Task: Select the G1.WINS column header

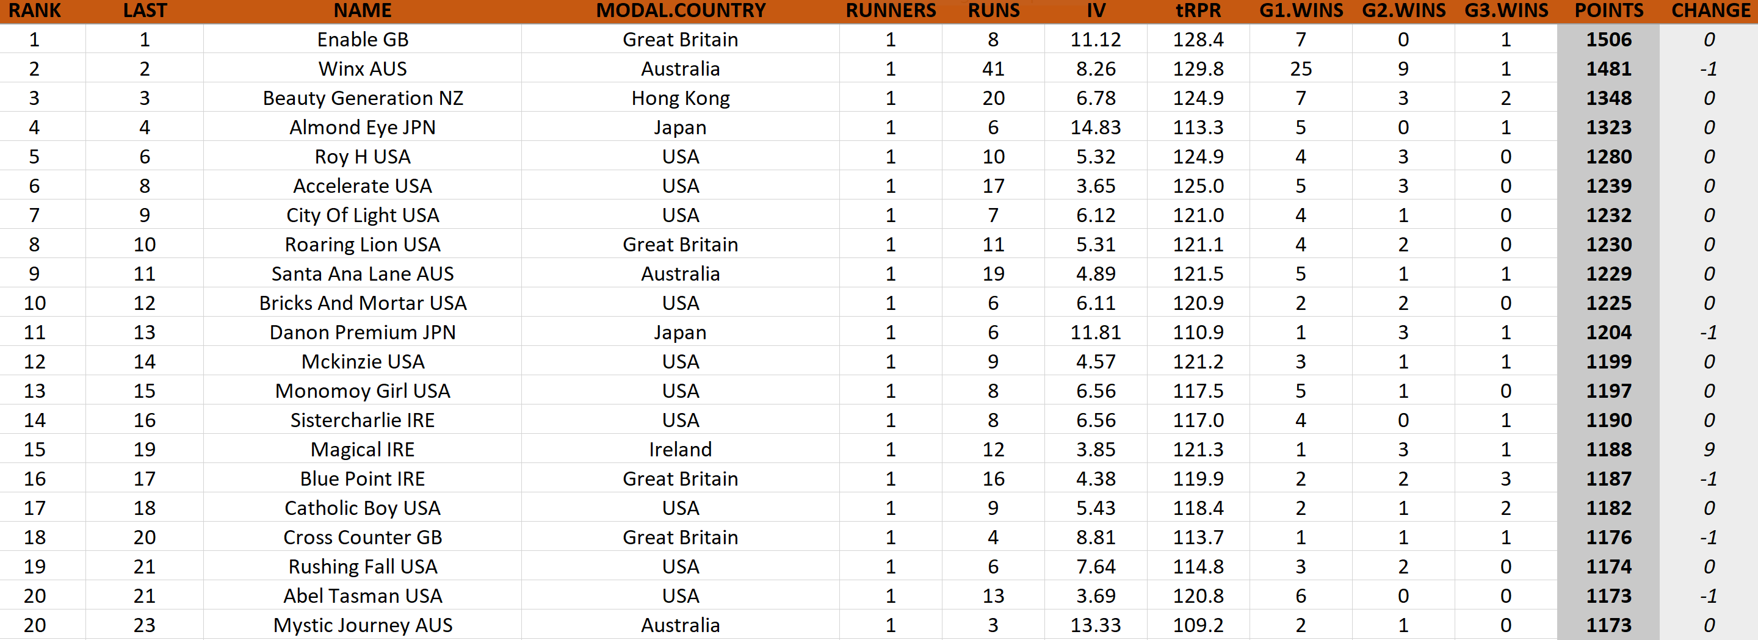Action: coord(1301,11)
